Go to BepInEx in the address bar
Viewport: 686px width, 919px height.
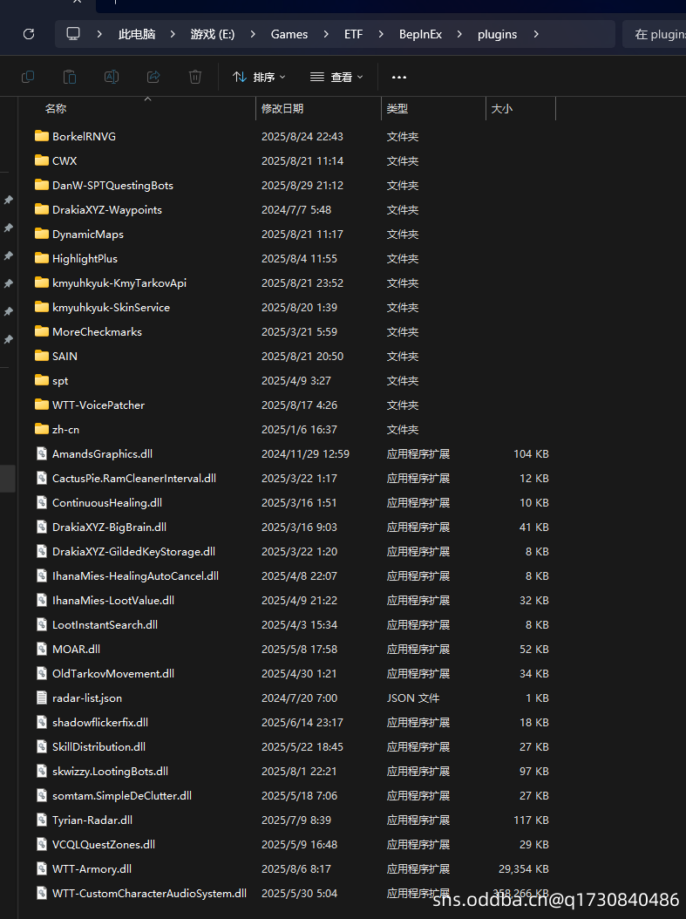[421, 34]
